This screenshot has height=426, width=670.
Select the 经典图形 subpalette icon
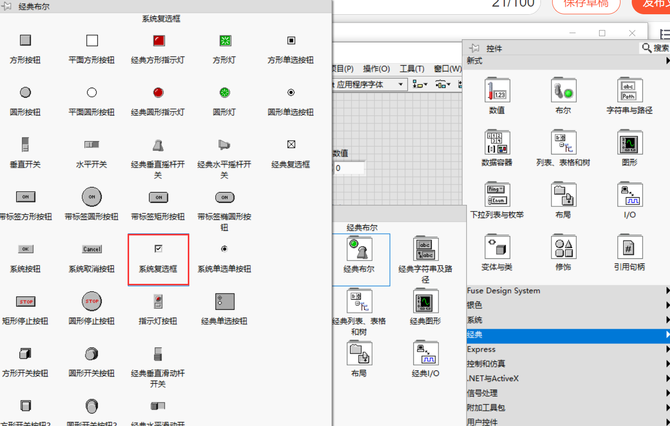(x=426, y=302)
